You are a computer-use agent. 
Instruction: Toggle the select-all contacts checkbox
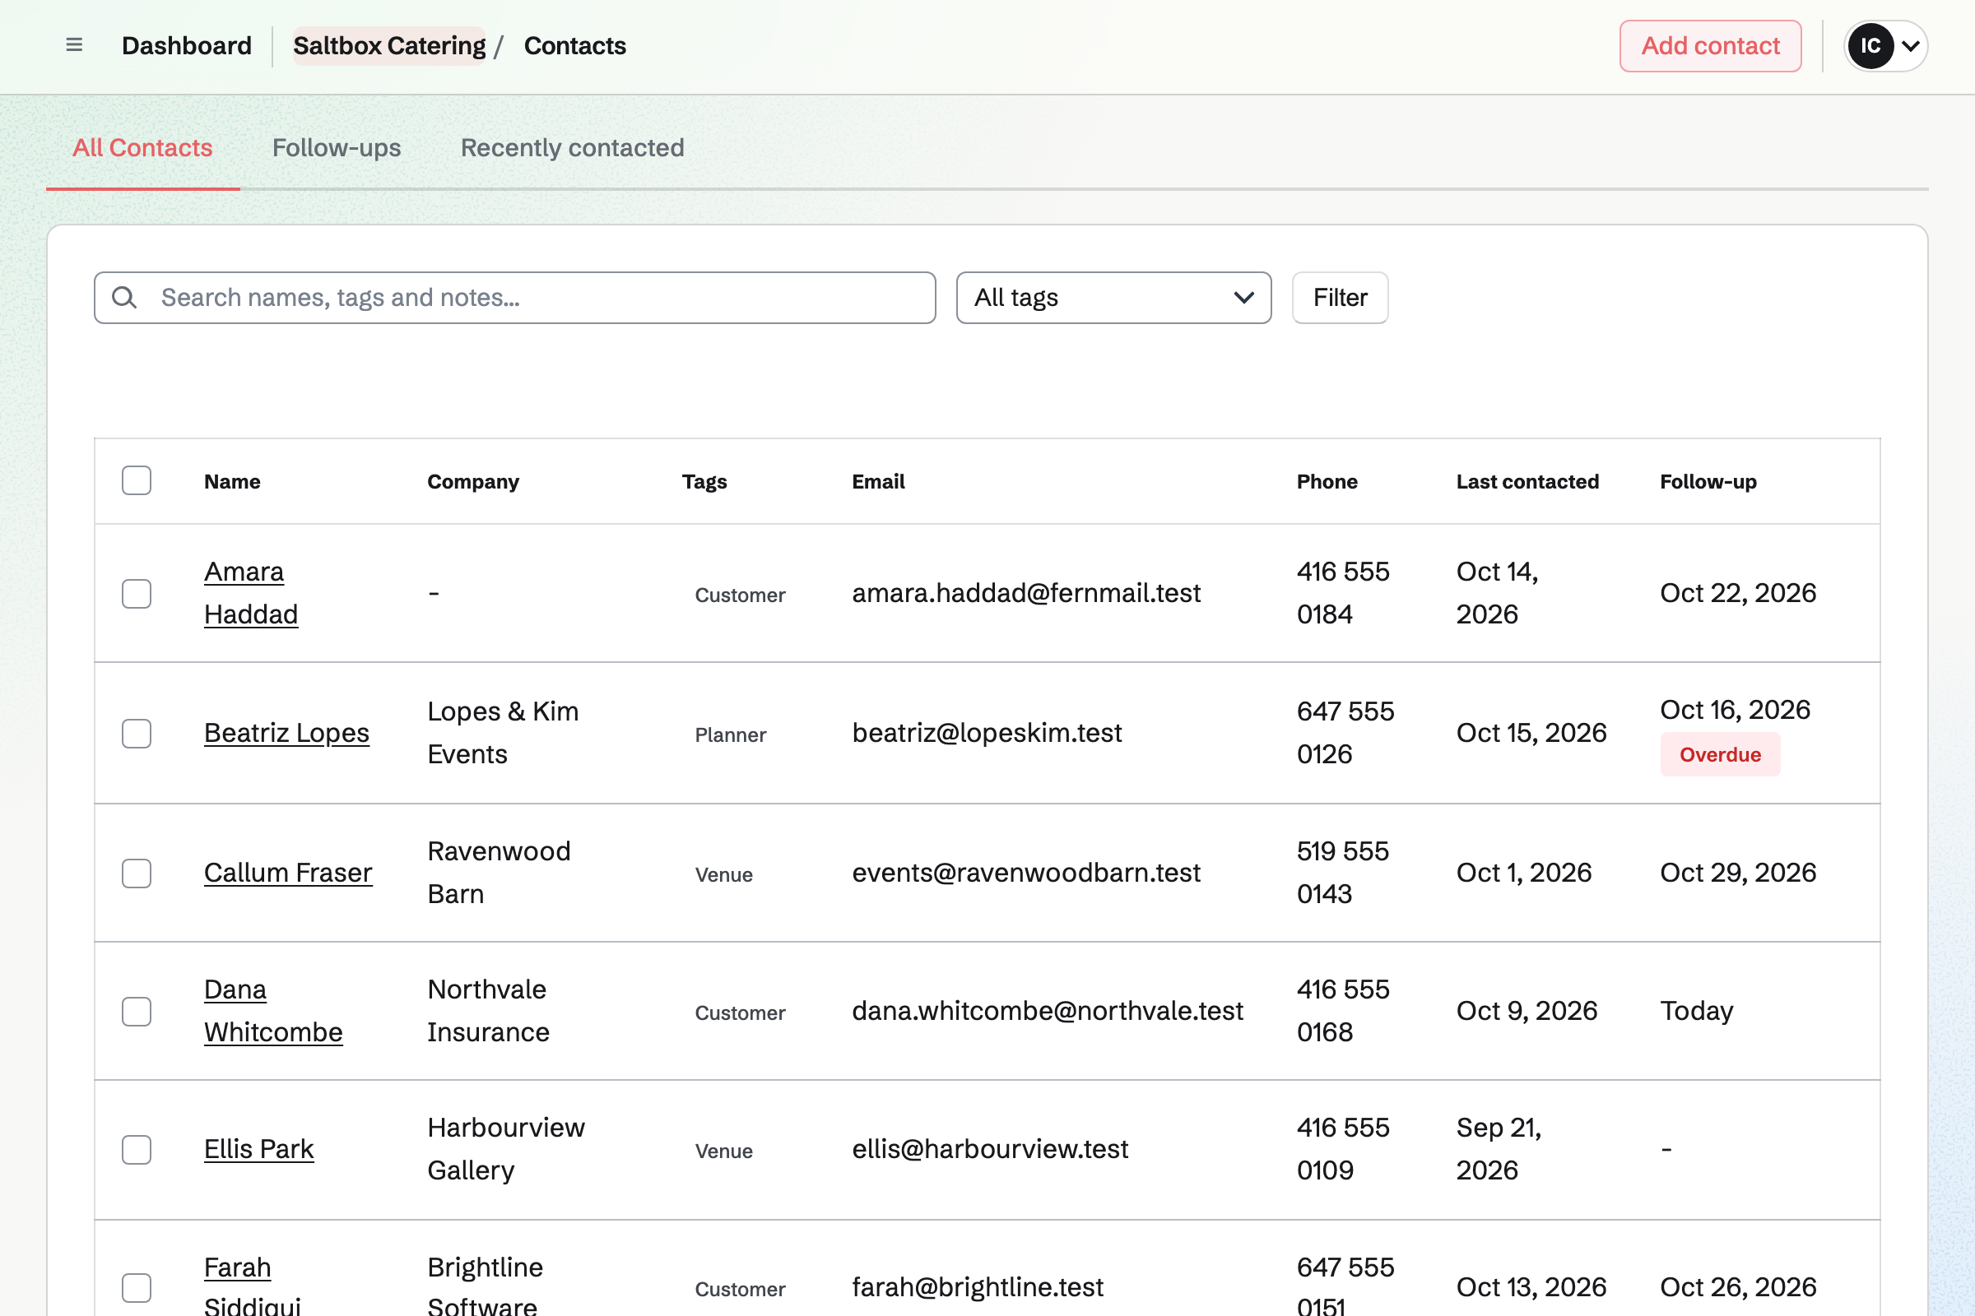coord(136,481)
